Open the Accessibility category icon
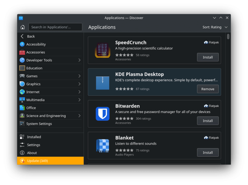248x185 pixels. click(22, 44)
